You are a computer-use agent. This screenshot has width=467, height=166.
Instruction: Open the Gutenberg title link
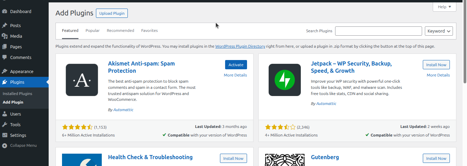coord(325,157)
